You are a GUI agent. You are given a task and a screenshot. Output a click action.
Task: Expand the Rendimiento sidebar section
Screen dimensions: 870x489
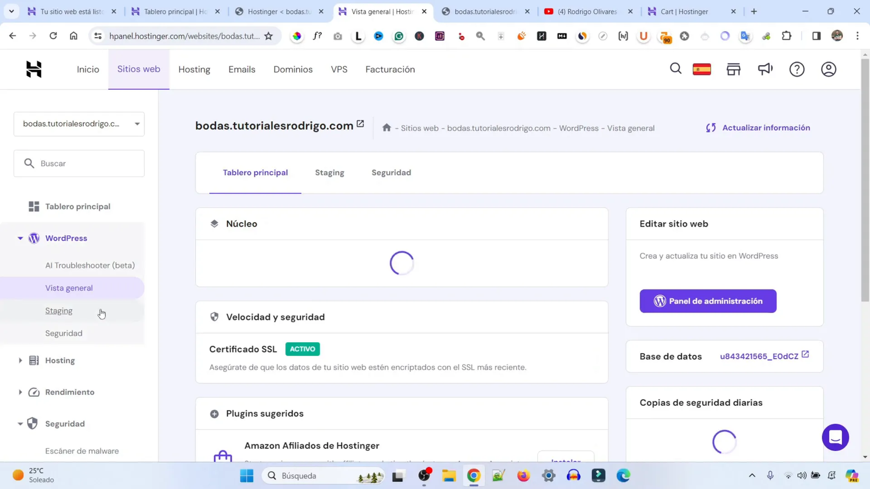pos(20,392)
